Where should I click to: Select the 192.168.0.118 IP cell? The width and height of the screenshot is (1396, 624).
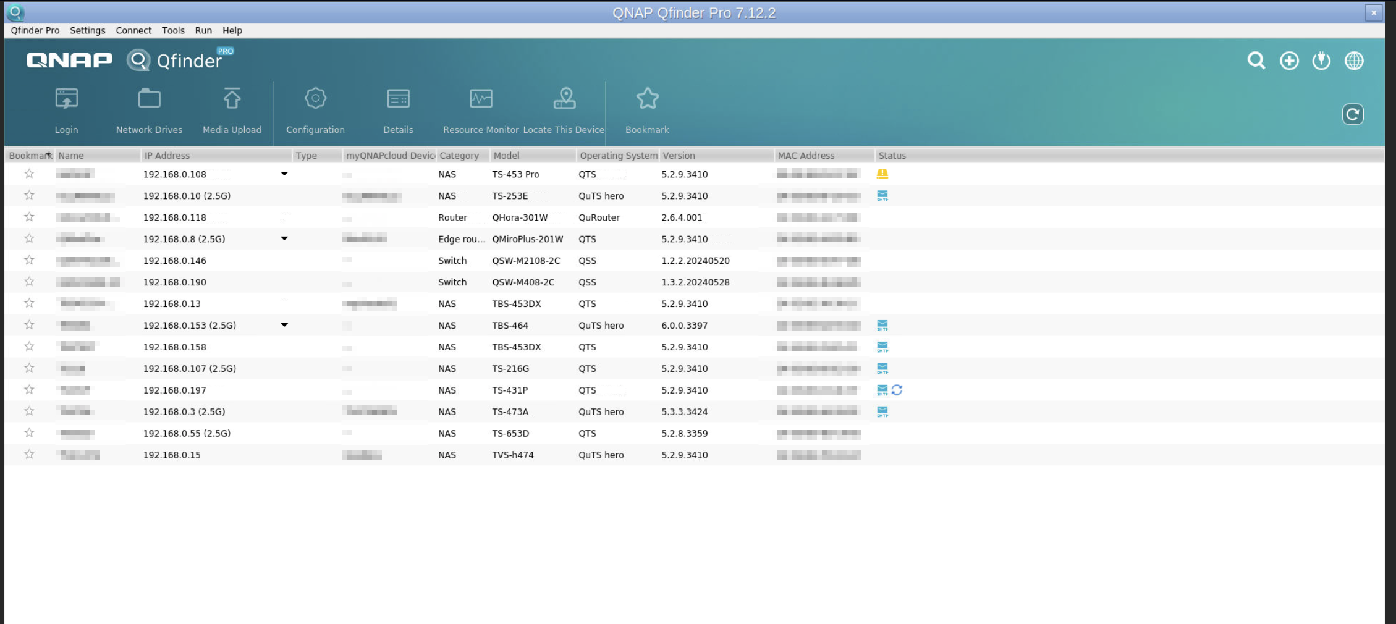[175, 217]
